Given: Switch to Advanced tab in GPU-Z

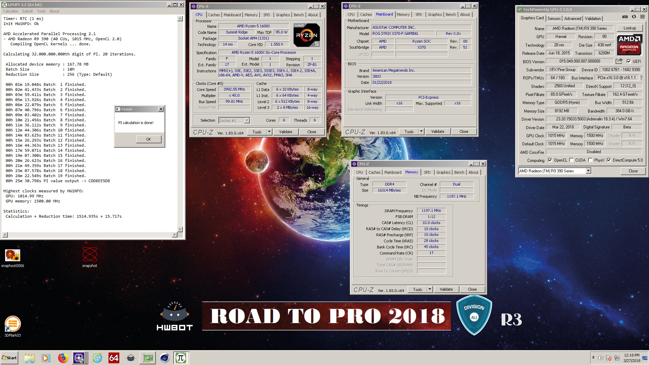Looking at the screenshot, I should point(573,19).
